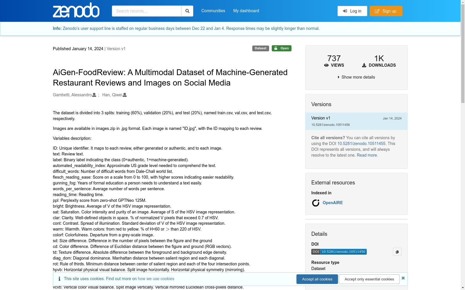Open the 'how we use cookies' link
465x290 pixels.
point(156,279)
